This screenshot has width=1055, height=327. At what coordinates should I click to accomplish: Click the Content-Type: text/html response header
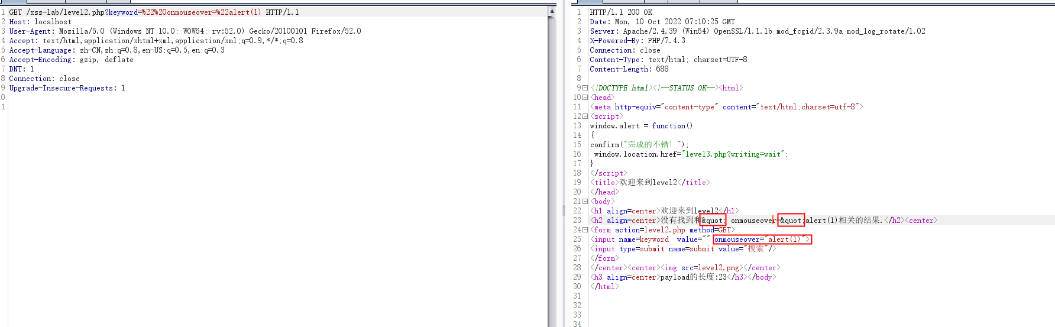coord(668,60)
